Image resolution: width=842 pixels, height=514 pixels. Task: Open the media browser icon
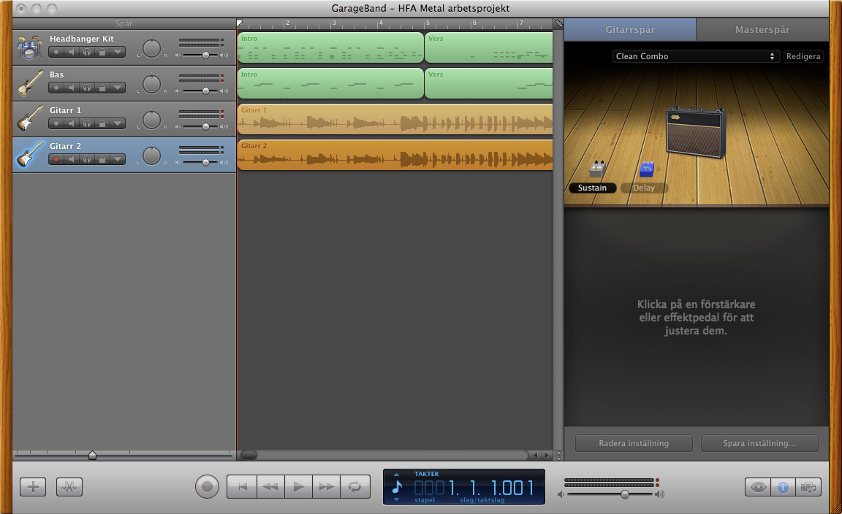pos(808,487)
